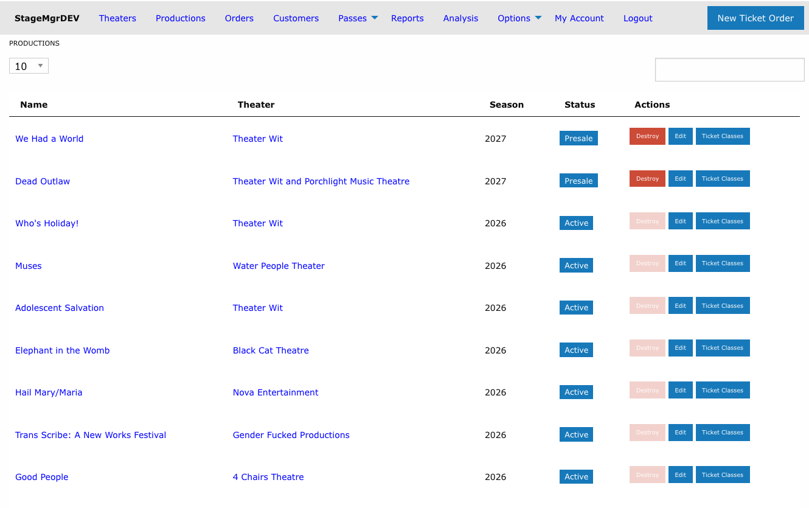Open the Muses production

pyautogui.click(x=29, y=266)
